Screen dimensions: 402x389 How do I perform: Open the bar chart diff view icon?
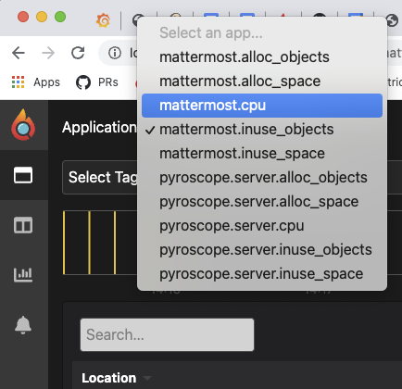point(23,274)
